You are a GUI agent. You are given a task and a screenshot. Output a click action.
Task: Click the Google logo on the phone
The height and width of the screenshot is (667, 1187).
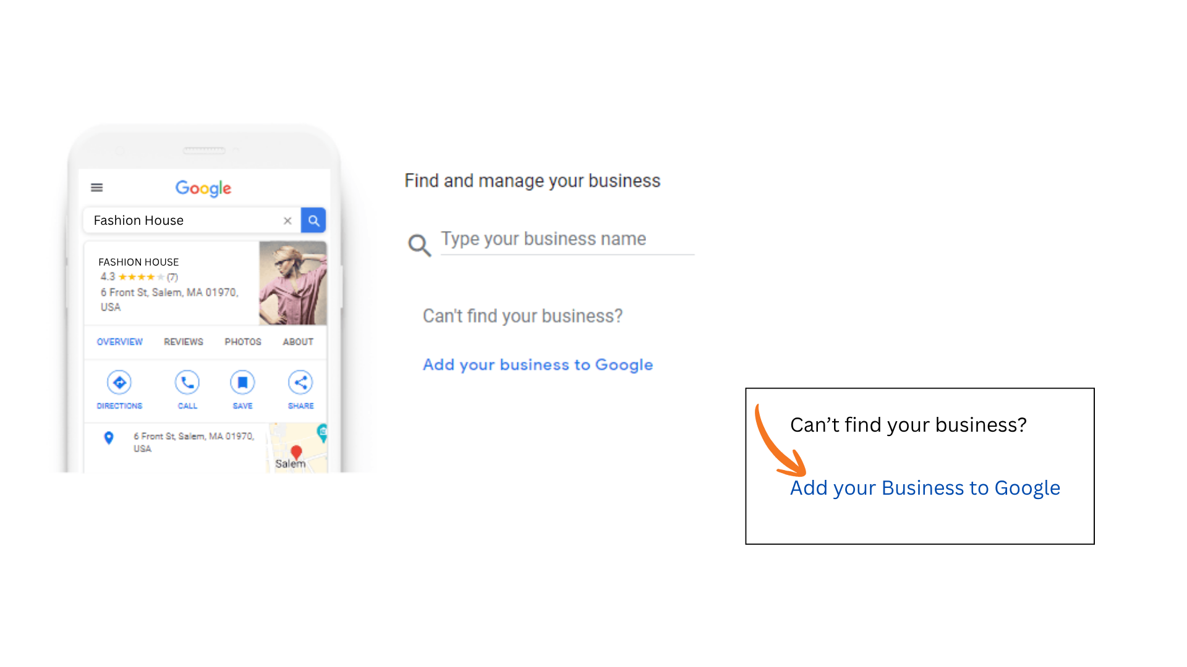[203, 188]
